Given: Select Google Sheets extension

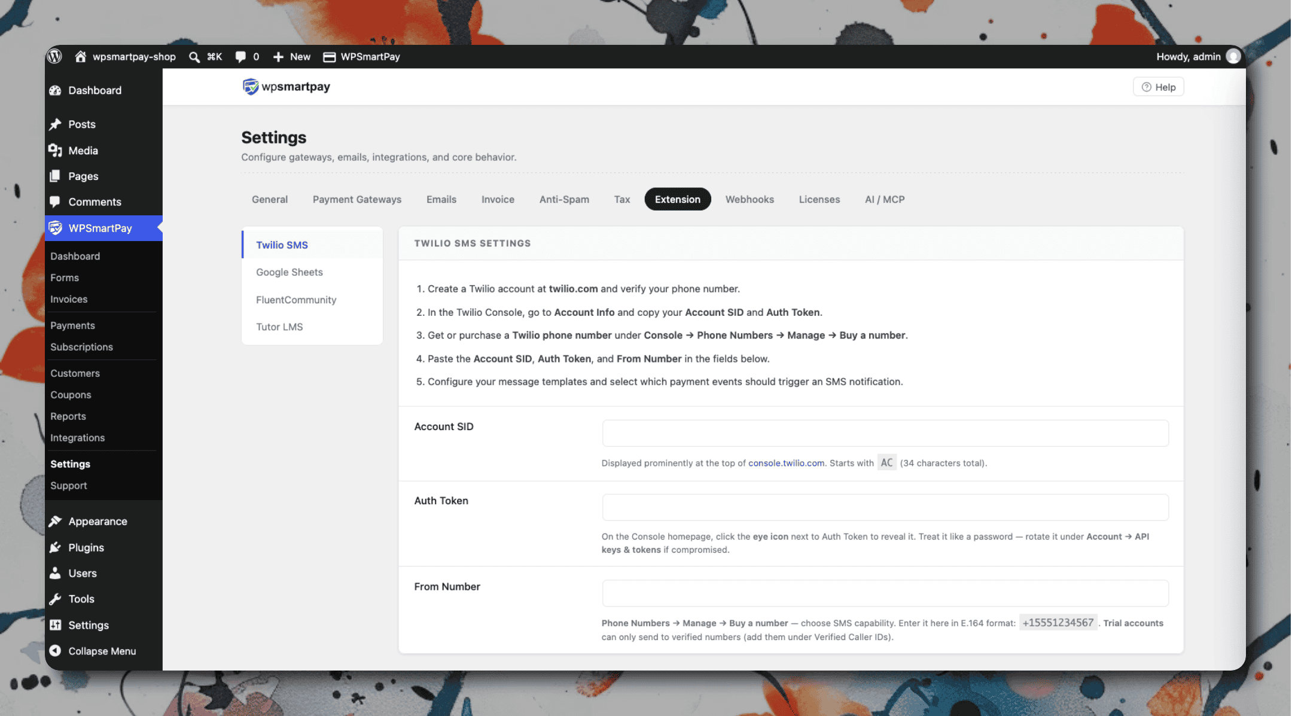Looking at the screenshot, I should (x=312, y=272).
